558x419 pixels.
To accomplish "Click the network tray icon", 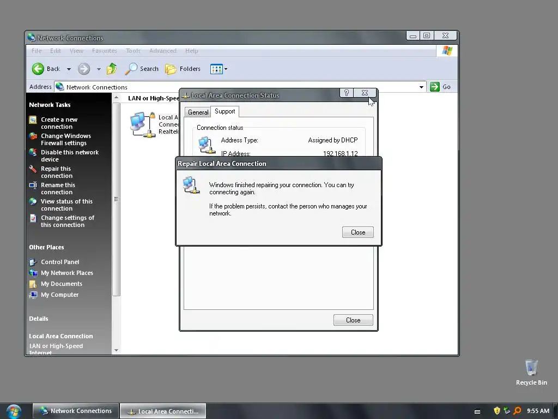I will [507, 411].
